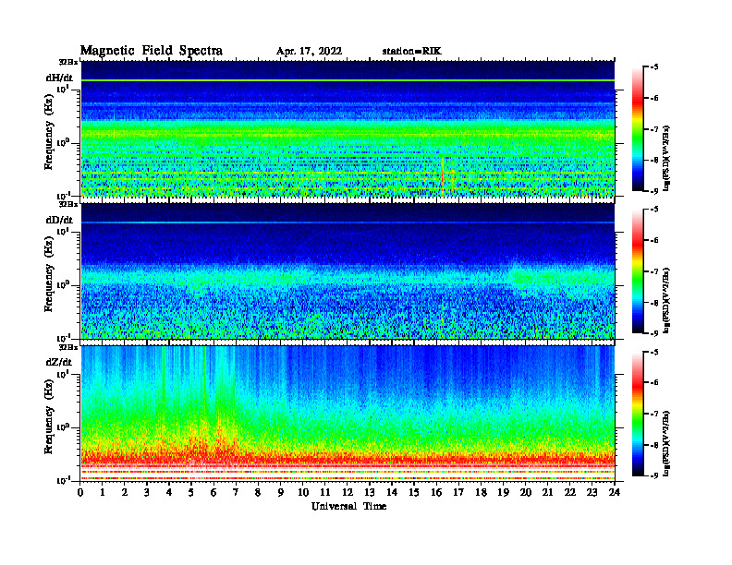Click the "-8" value on the dZ/dt colorbar

tap(653, 445)
